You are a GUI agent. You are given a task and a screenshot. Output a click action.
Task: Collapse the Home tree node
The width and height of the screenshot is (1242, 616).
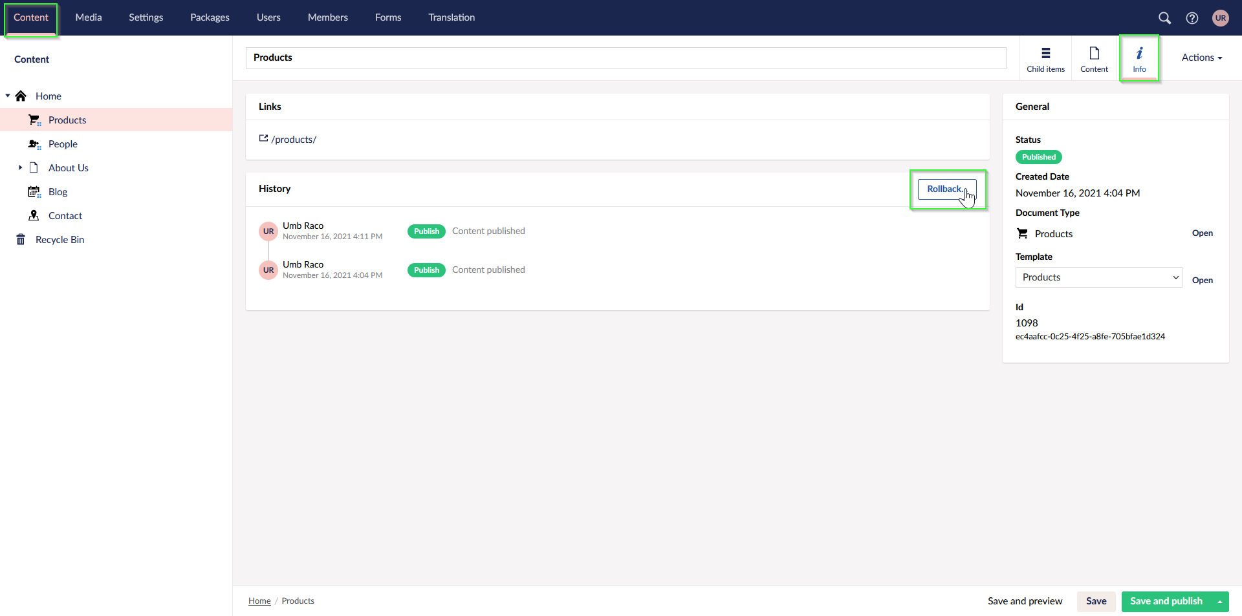[x=8, y=96]
